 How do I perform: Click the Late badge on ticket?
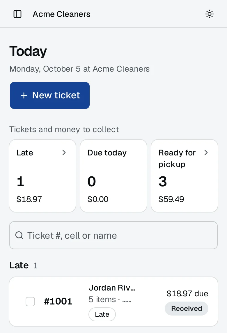[x=102, y=314]
